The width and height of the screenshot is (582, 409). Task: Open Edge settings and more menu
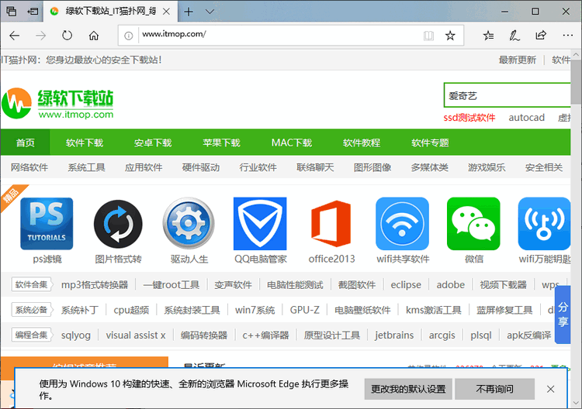click(567, 36)
